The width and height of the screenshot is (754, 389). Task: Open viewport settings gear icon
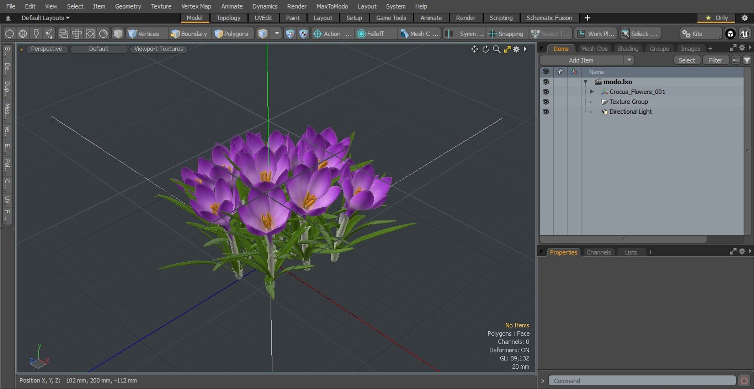516,49
